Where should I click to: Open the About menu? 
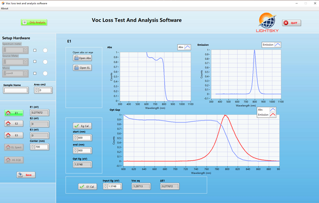coord(4,8)
